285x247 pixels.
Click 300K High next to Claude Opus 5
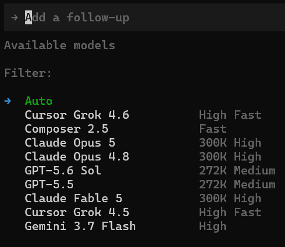point(230,143)
